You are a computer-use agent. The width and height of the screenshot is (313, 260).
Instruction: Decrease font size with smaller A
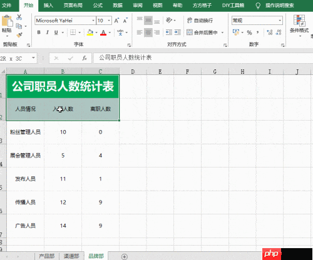pos(125,21)
